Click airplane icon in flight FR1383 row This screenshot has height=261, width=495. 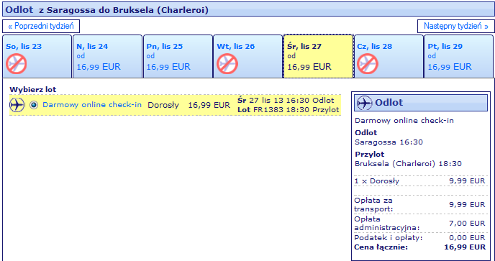tap(17, 105)
